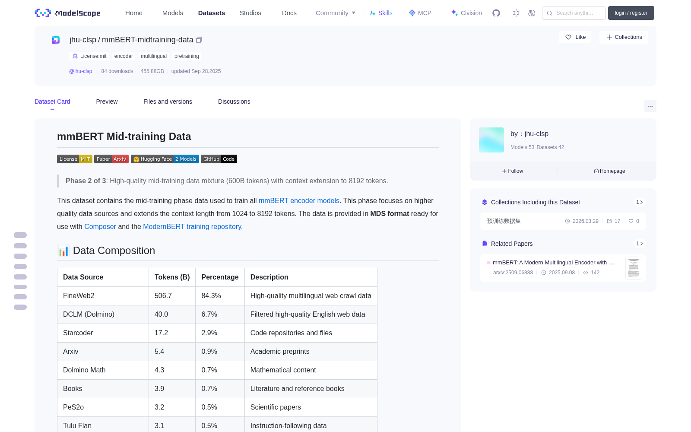691x432 pixels.
Task: Click the related paper thumbnail image
Action: coord(634,268)
